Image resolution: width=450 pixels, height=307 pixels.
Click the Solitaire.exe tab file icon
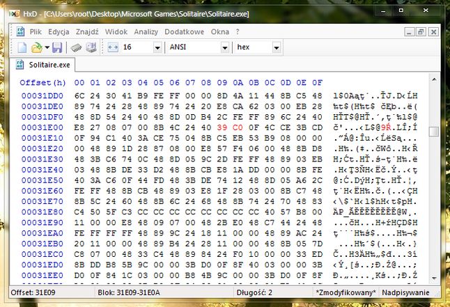pyautogui.click(x=20, y=64)
